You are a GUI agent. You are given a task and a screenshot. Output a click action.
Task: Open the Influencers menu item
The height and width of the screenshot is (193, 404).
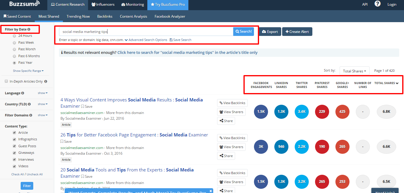[103, 4]
